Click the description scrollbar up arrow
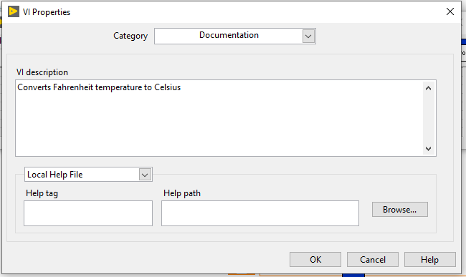This screenshot has width=466, height=277. coord(428,88)
